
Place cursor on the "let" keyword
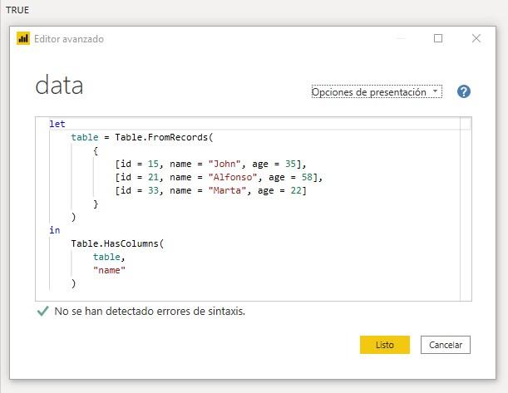57,124
